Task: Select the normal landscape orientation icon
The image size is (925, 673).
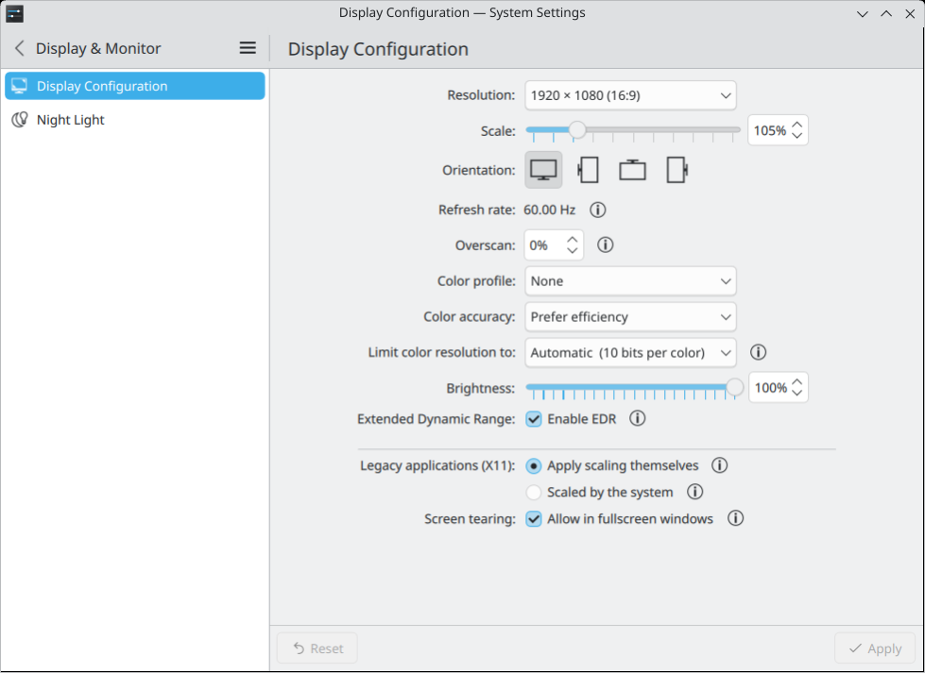Action: [x=543, y=171]
